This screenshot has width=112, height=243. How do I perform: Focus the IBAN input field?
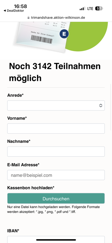pos(56,239)
